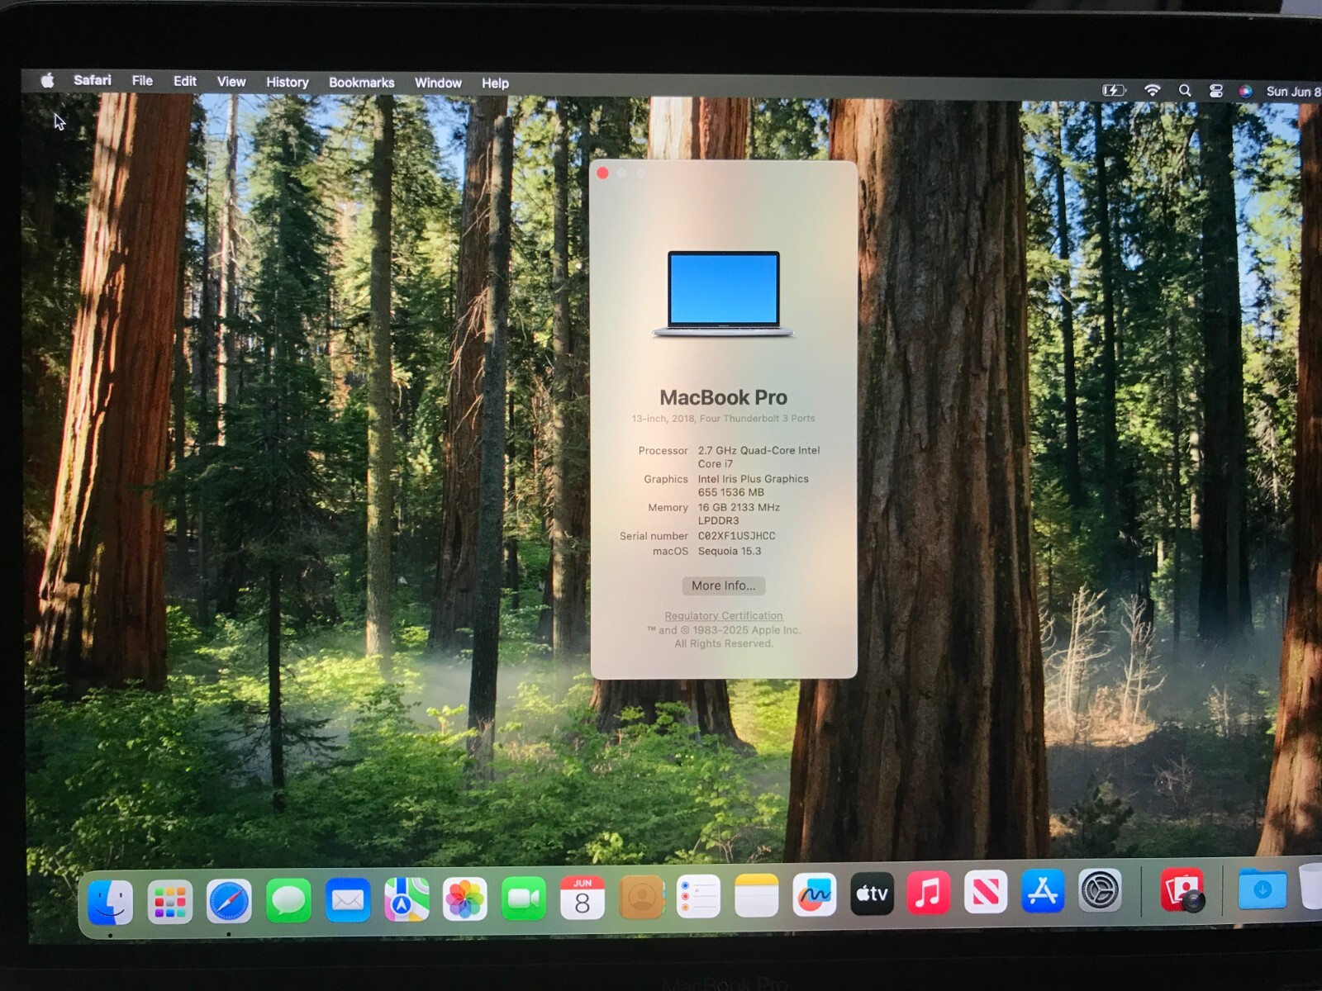Open the Edit menu
The width and height of the screenshot is (1322, 991).
[x=185, y=81]
